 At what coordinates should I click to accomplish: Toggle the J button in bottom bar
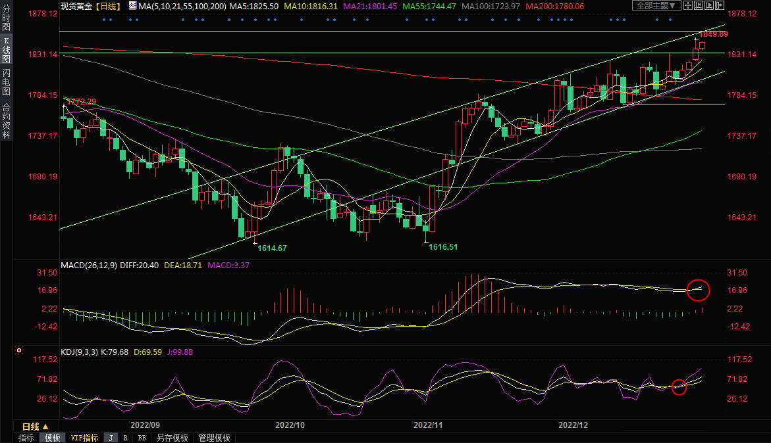pyautogui.click(x=111, y=438)
